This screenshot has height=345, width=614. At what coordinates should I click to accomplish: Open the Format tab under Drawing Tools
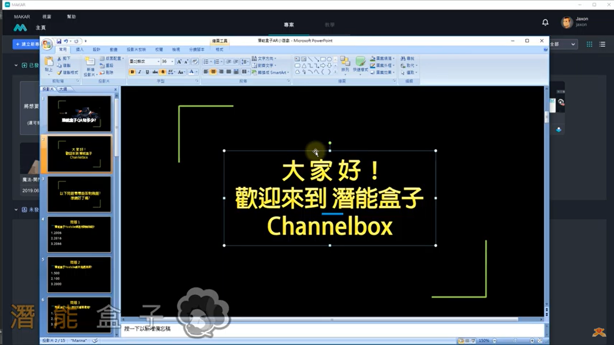pos(219,50)
